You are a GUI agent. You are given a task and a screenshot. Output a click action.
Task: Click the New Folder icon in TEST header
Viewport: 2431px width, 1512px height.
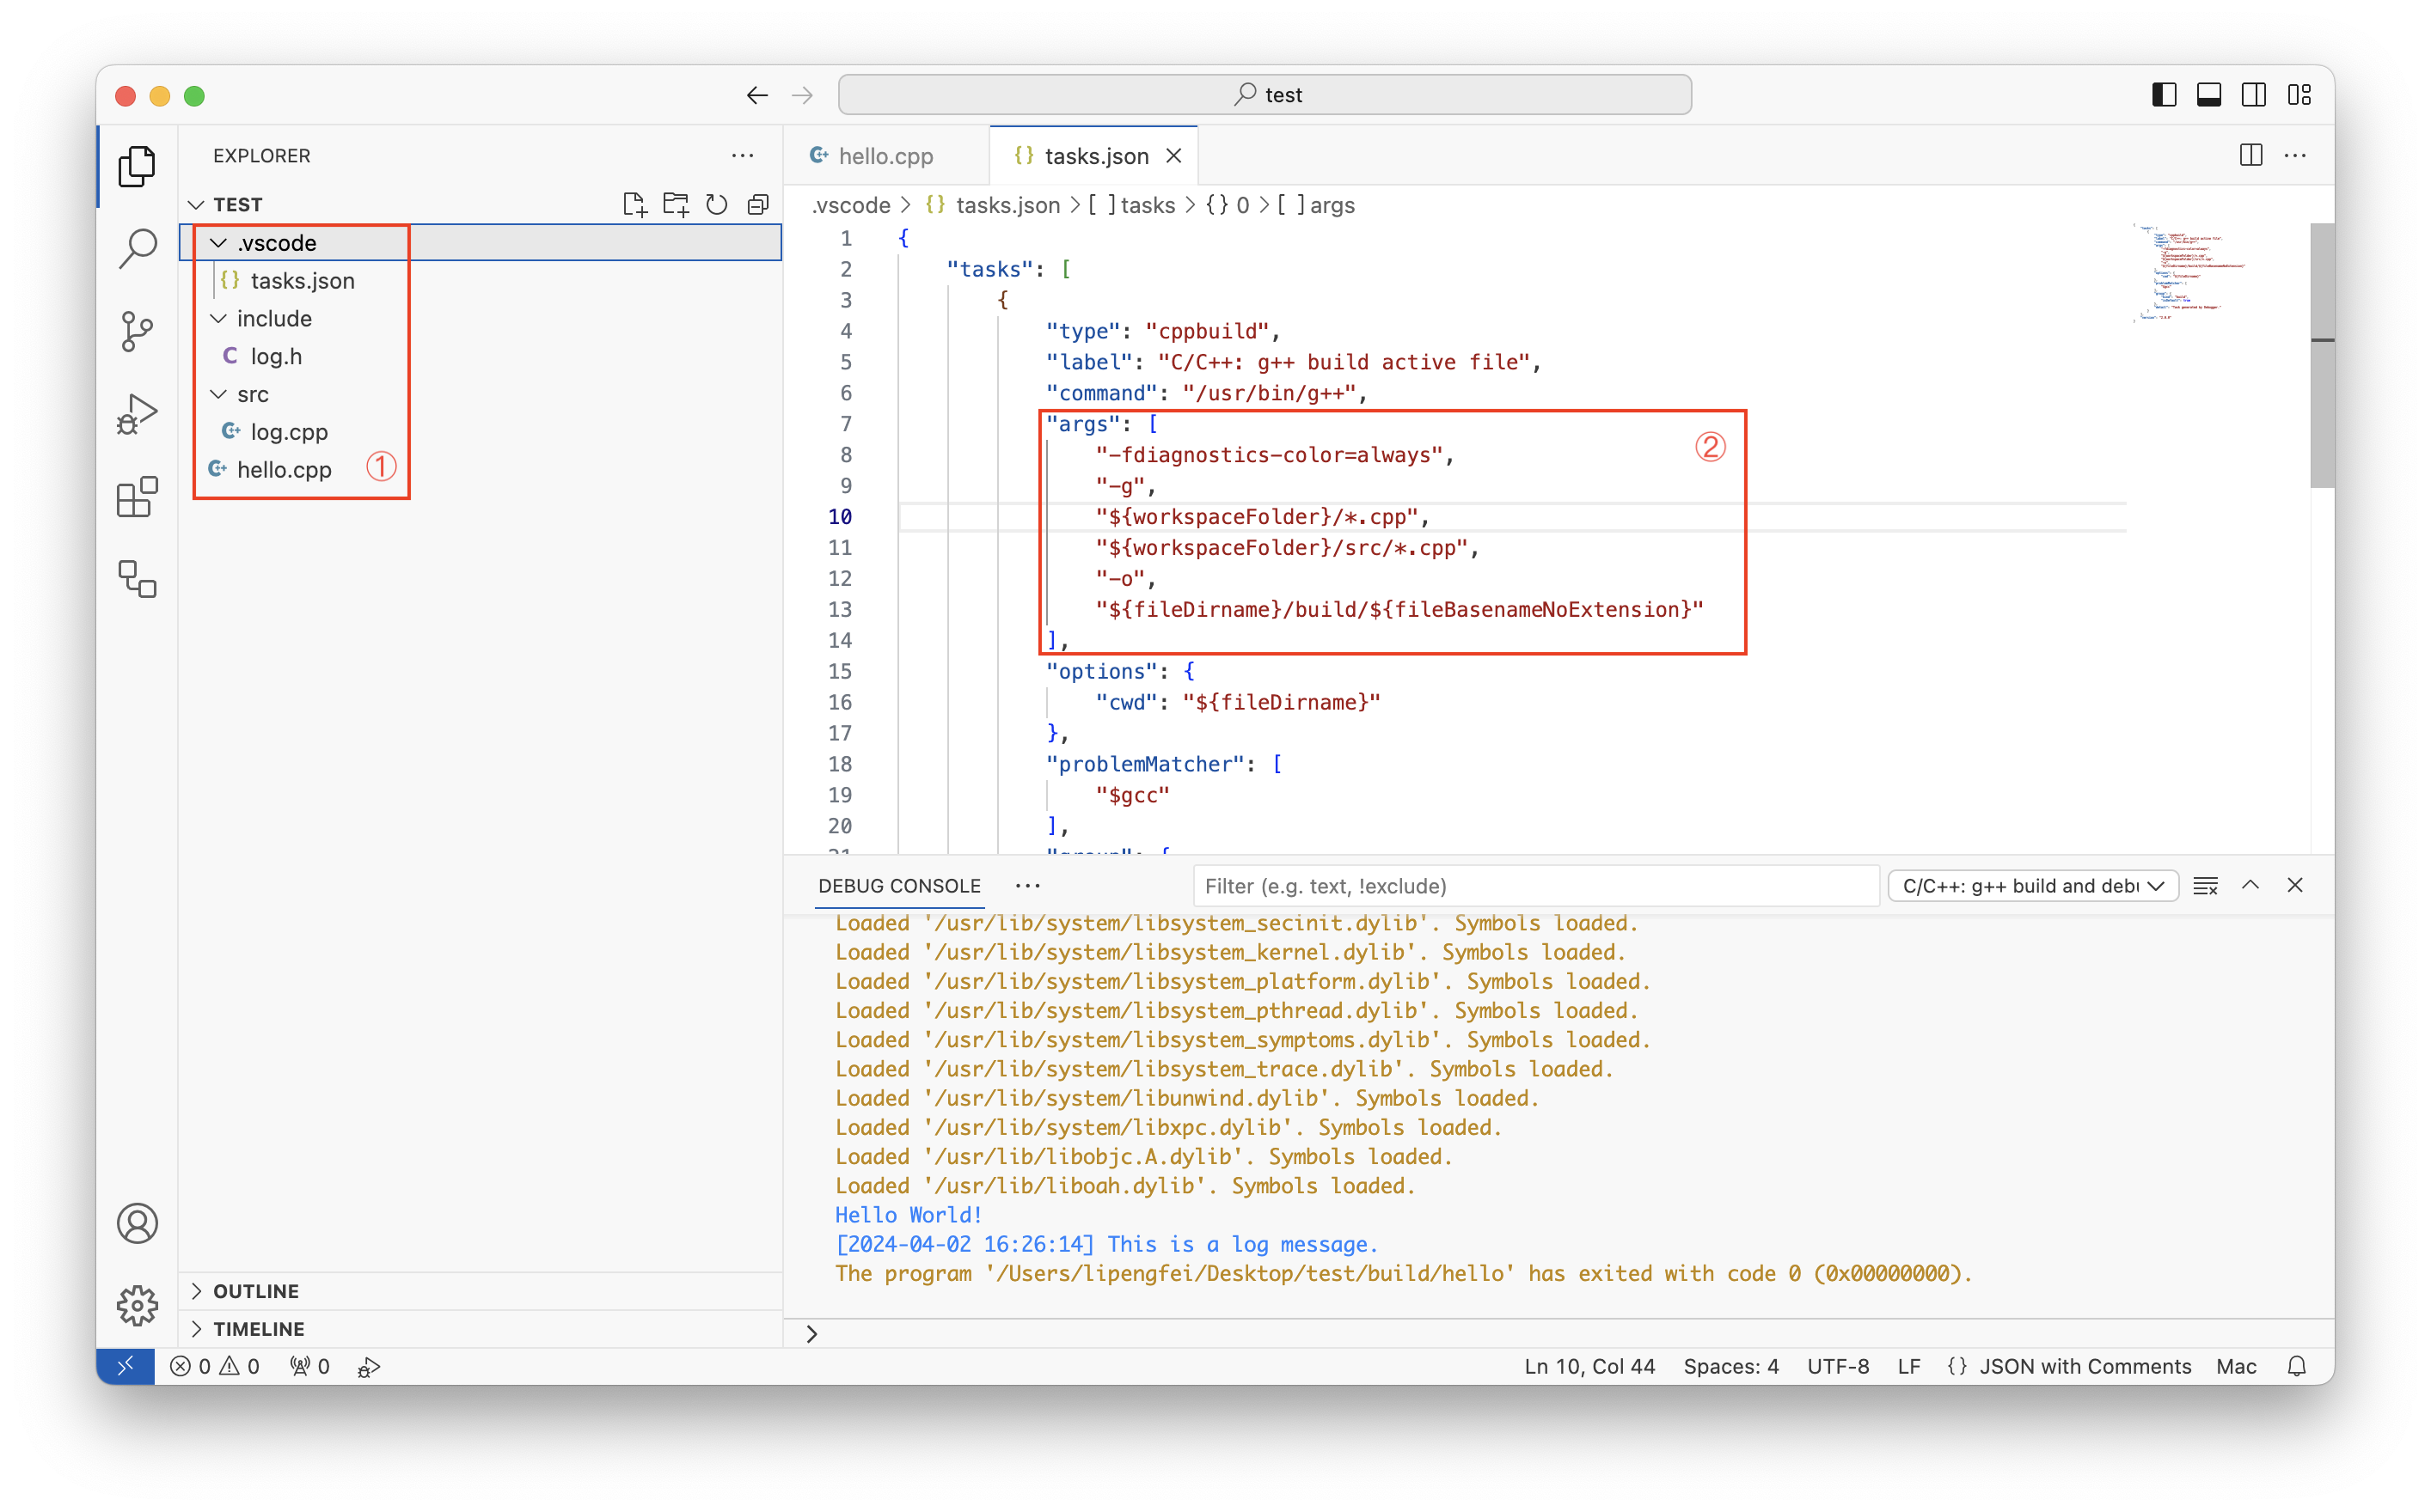(x=677, y=204)
